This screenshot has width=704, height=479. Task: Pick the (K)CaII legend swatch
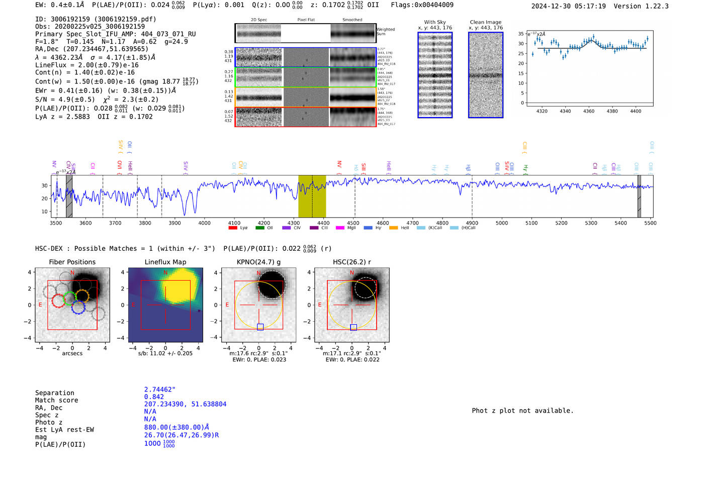tap(421, 228)
